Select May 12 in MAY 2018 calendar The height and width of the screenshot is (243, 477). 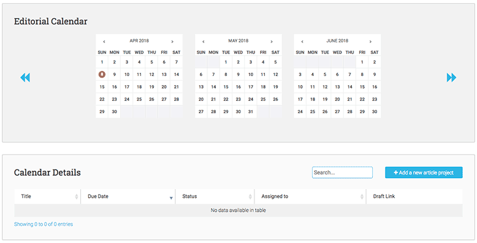275,75
